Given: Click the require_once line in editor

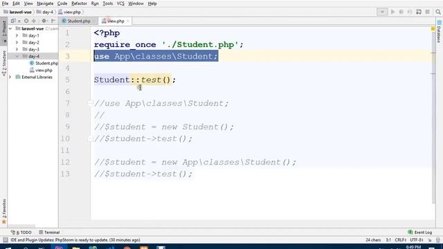Looking at the screenshot, I should coord(169,44).
